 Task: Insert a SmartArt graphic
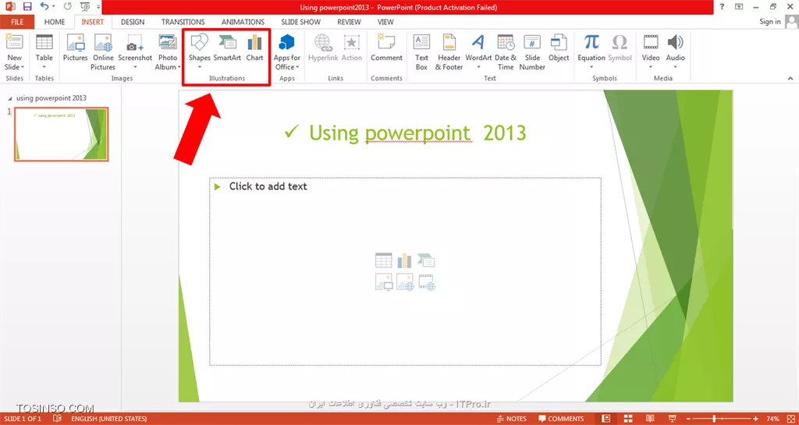click(x=227, y=48)
